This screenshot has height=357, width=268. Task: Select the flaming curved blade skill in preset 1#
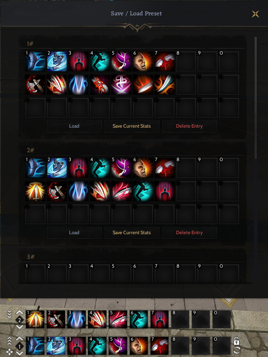click(165, 85)
